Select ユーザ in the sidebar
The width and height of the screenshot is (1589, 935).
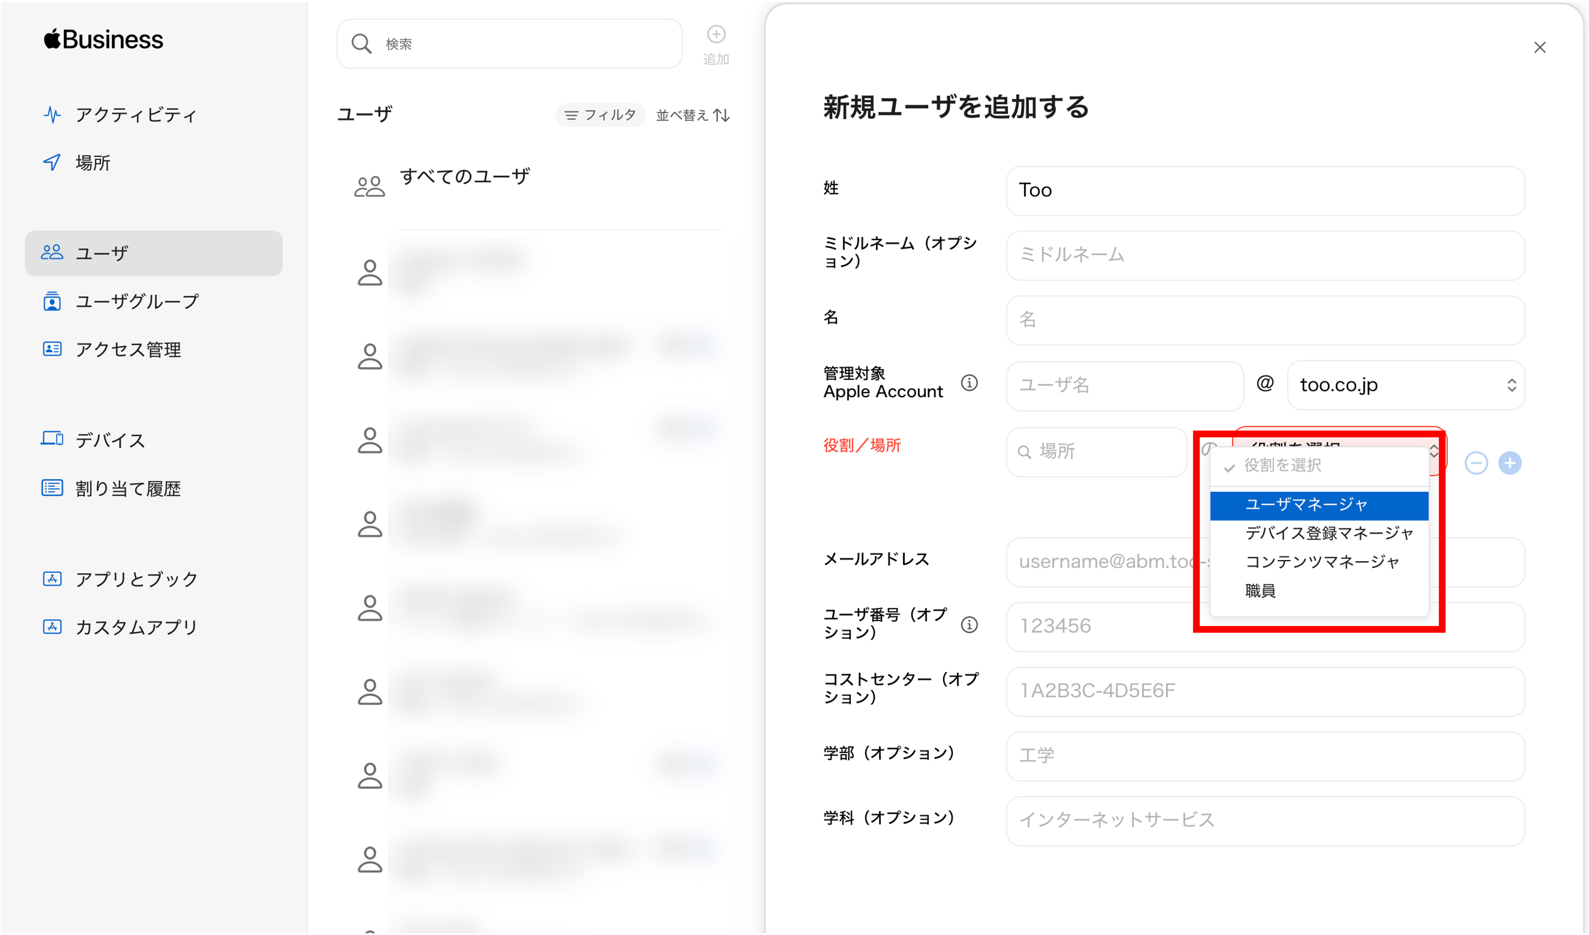click(153, 253)
